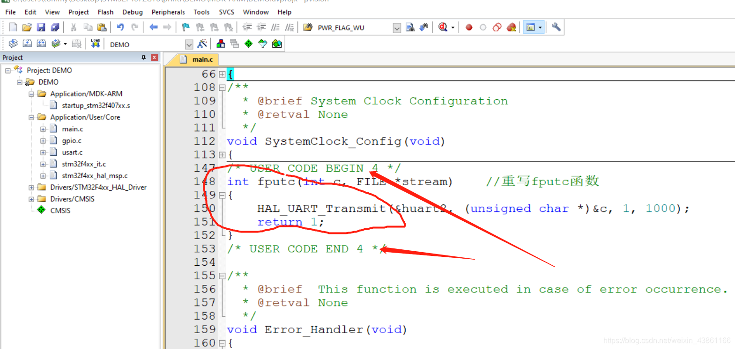Screen dimensions: 735x349
Task: Click the Incremental Find binoculars icon
Action: [424, 27]
